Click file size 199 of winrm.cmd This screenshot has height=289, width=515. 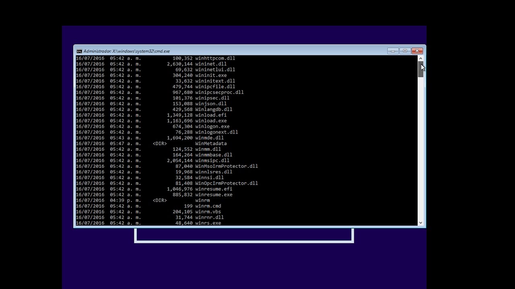[x=188, y=206]
